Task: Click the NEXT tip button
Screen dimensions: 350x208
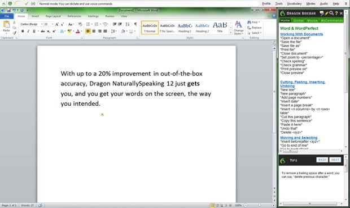Action: (335, 160)
